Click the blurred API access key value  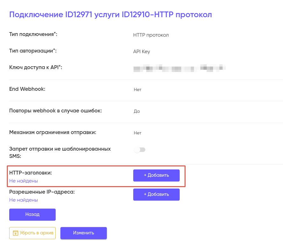(x=179, y=68)
